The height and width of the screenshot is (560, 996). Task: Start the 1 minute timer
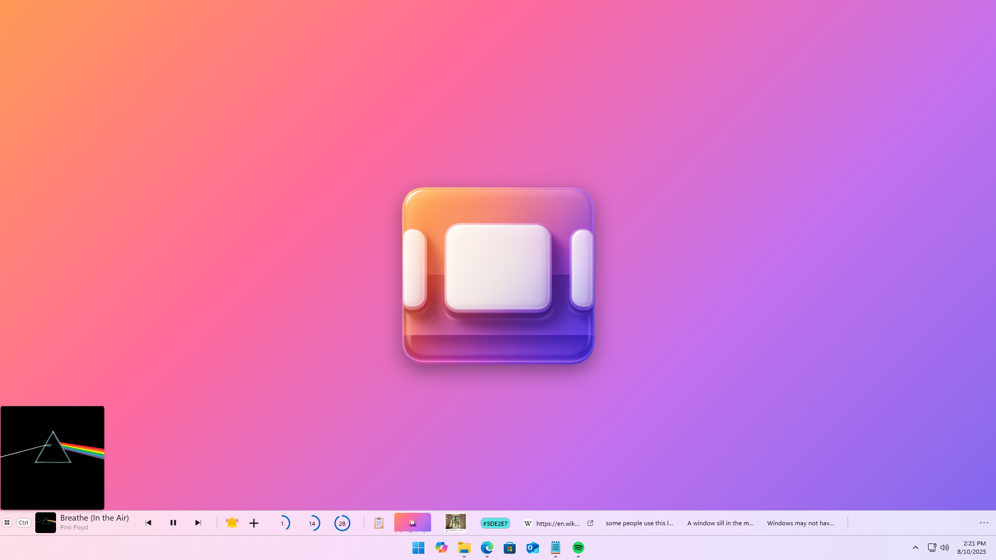(283, 523)
